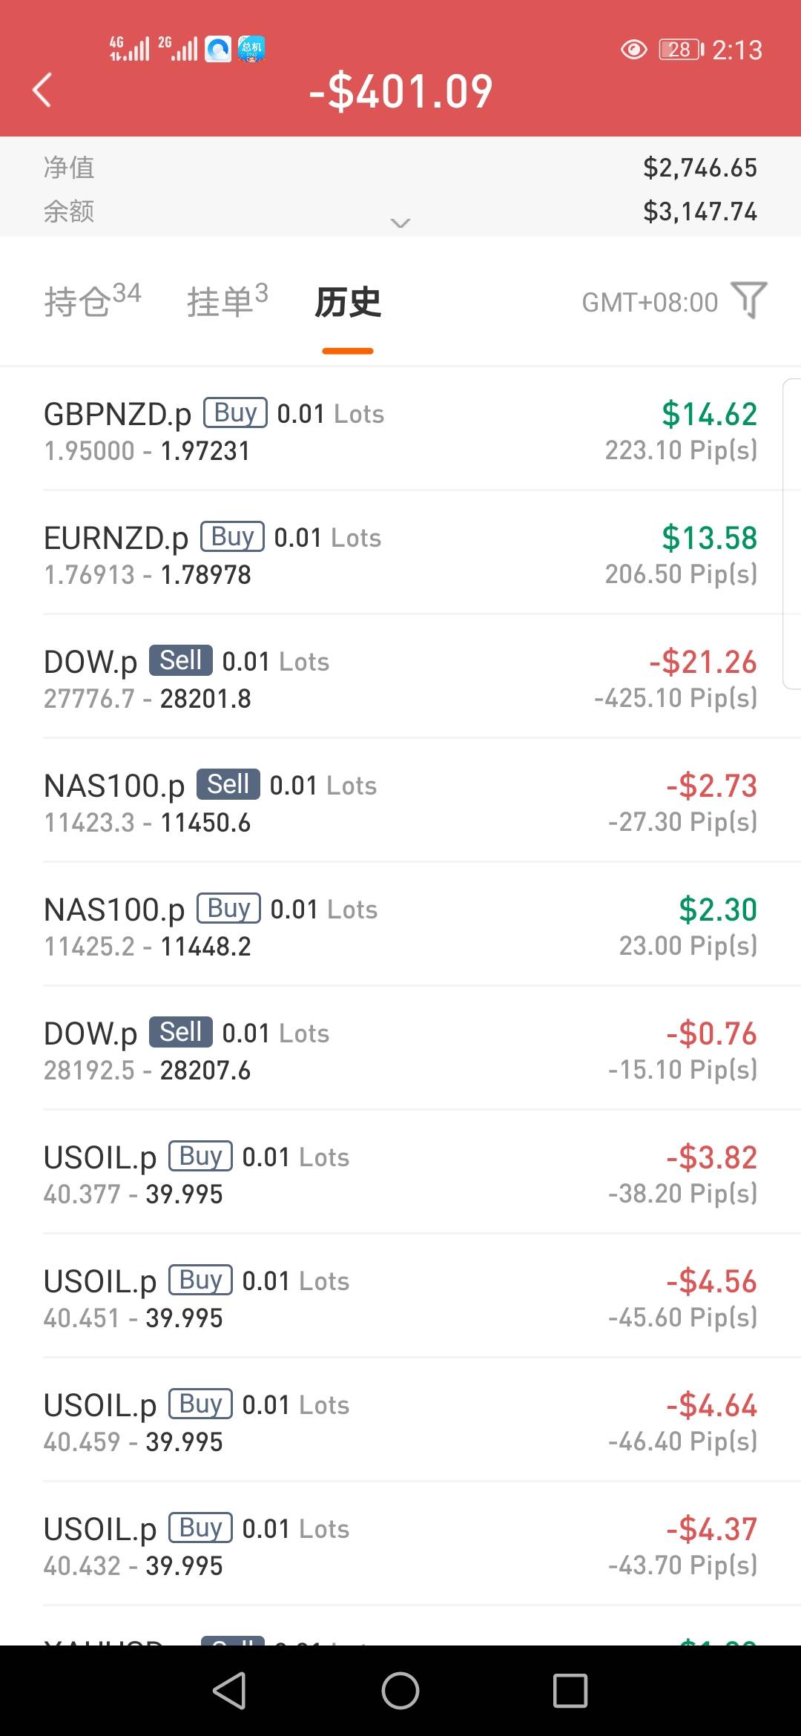Tap the eye icon in status bar

coord(633,50)
